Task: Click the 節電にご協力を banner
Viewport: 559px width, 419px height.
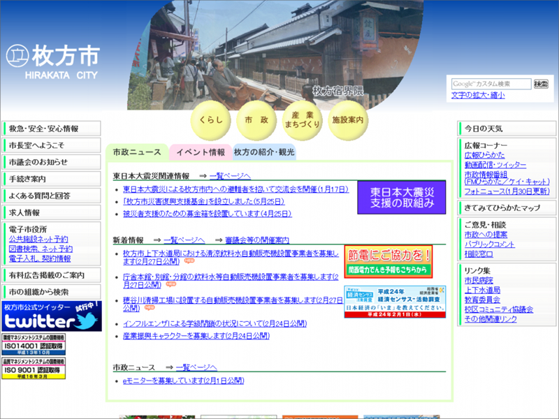Action: [x=389, y=262]
